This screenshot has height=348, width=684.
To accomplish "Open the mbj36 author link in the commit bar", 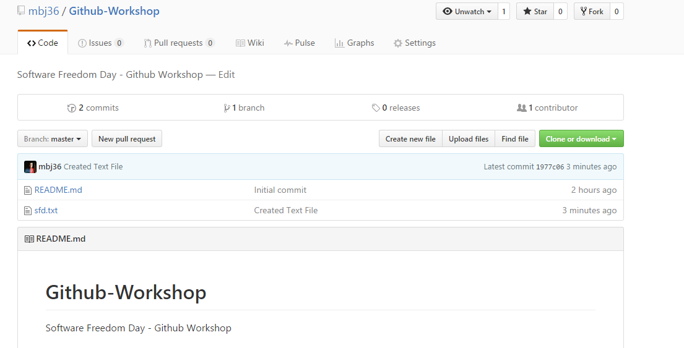I will coord(50,167).
